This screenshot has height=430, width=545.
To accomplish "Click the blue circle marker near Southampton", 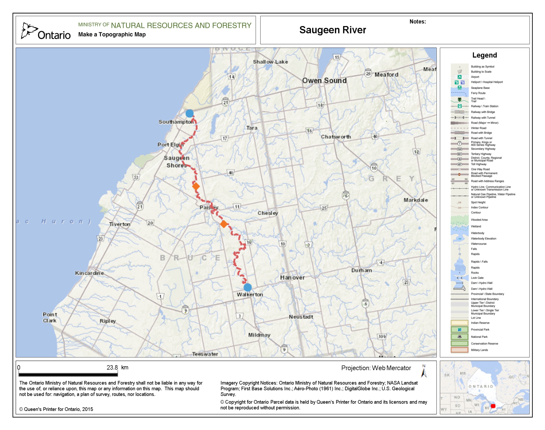I will click(189, 113).
